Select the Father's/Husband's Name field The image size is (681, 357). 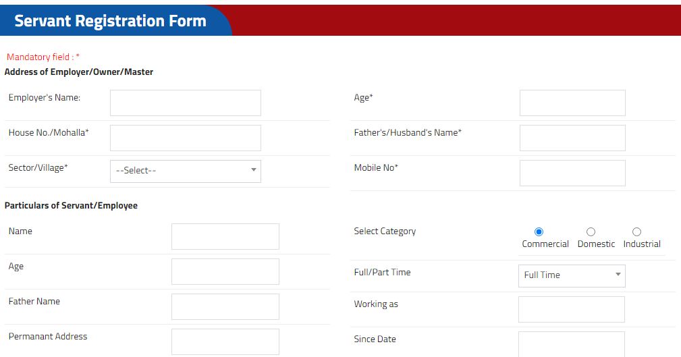pos(572,138)
